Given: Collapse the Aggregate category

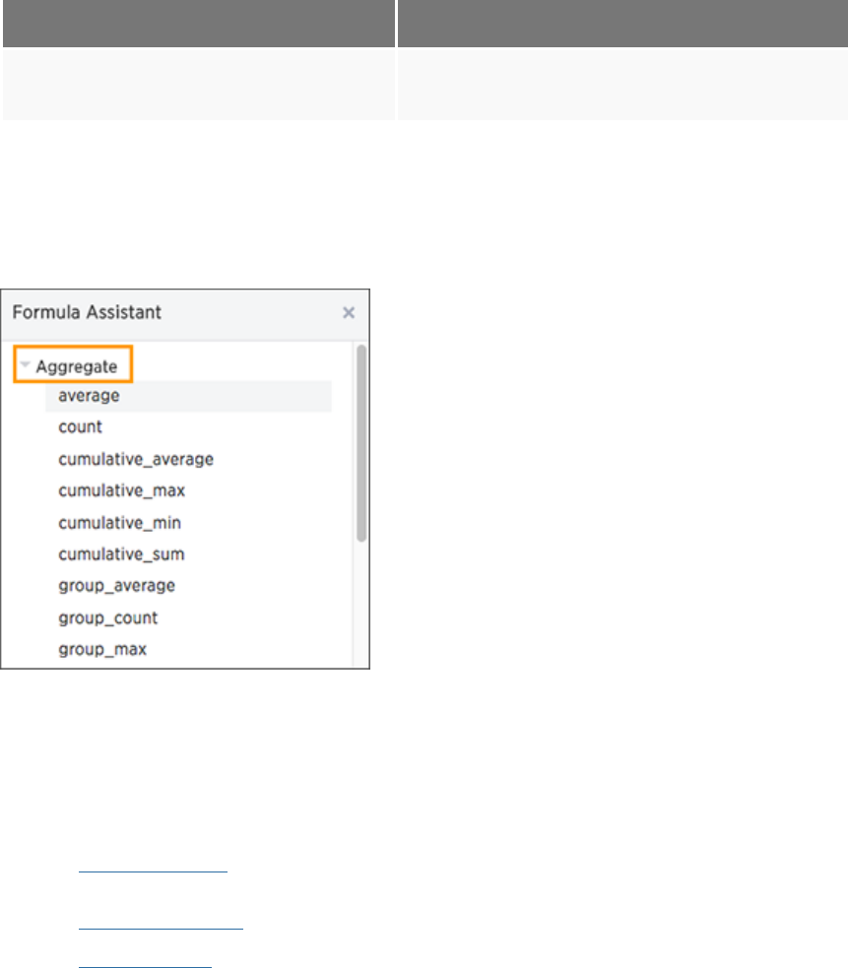Looking at the screenshot, I should tap(26, 365).
